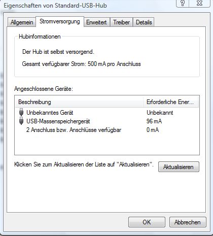Viewport: 213px width, 236px height.
Task: Click the Unbekannt power value
Action: [x=160, y=113]
